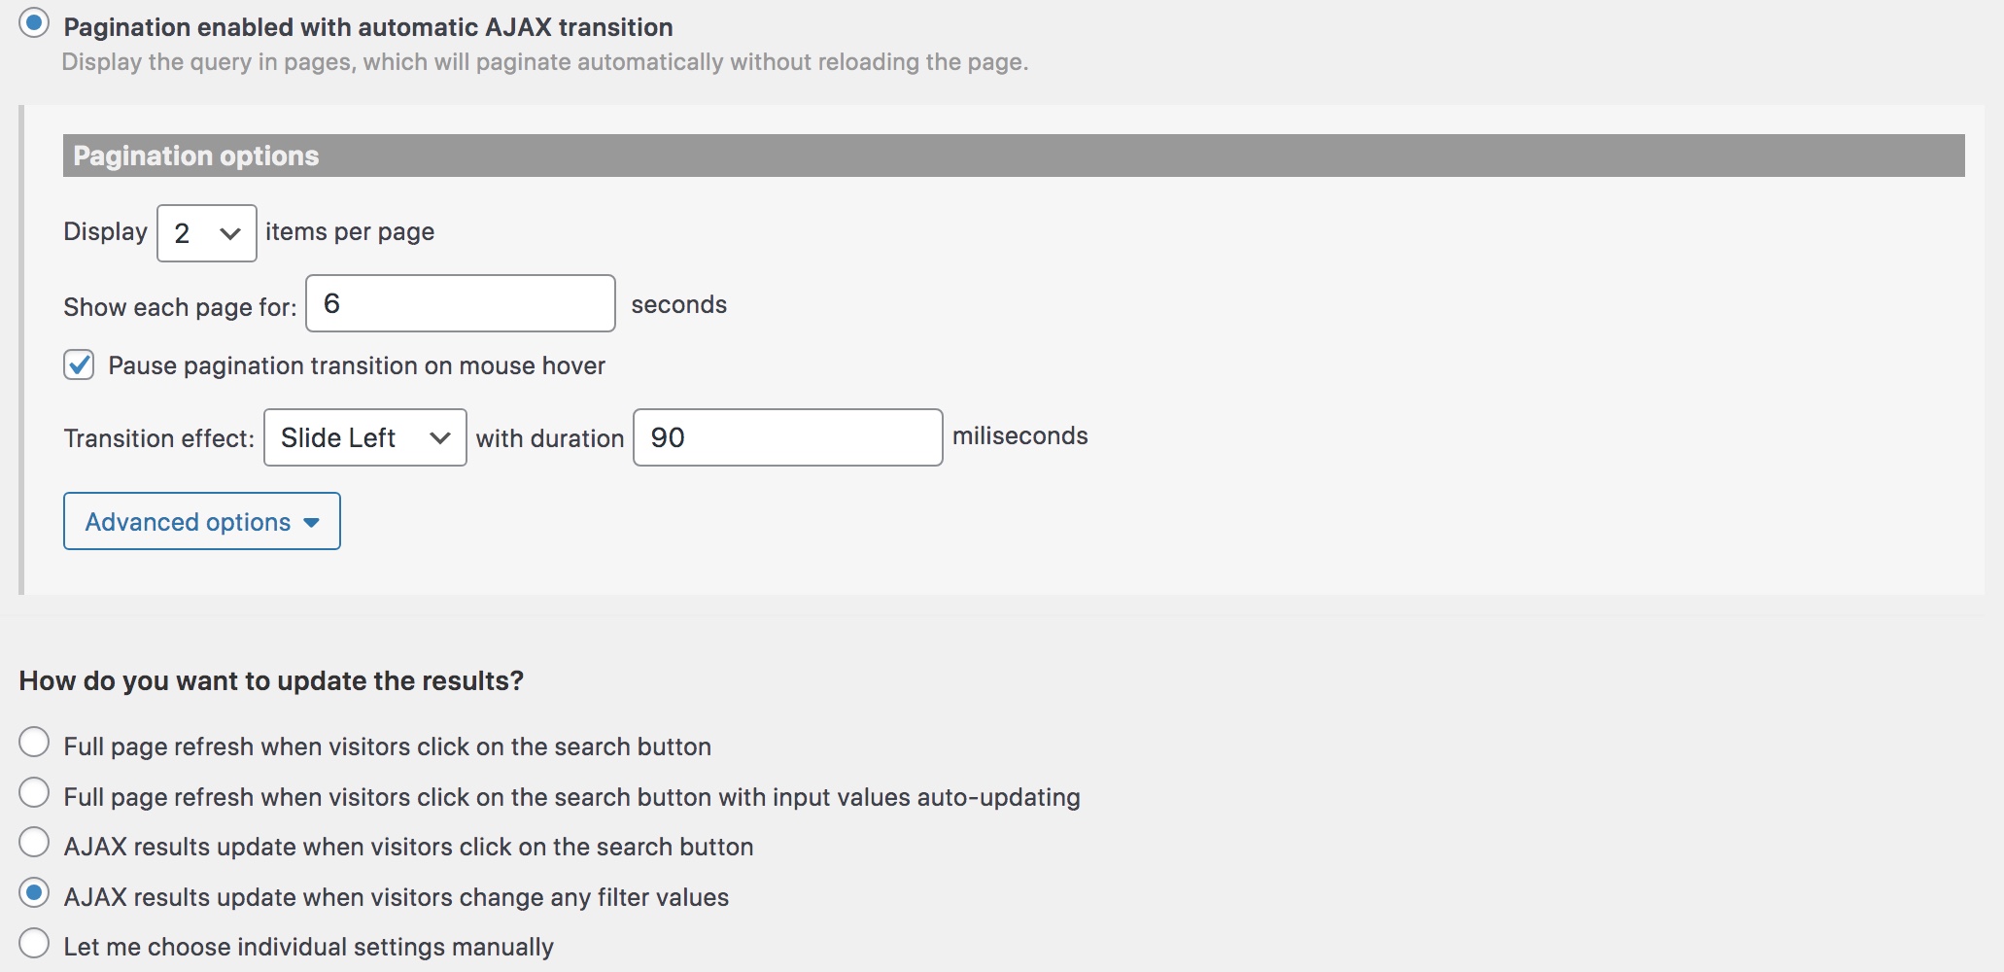Click the chevron arrow in Slide Left select
This screenshot has width=2004, height=972.
pyautogui.click(x=440, y=438)
